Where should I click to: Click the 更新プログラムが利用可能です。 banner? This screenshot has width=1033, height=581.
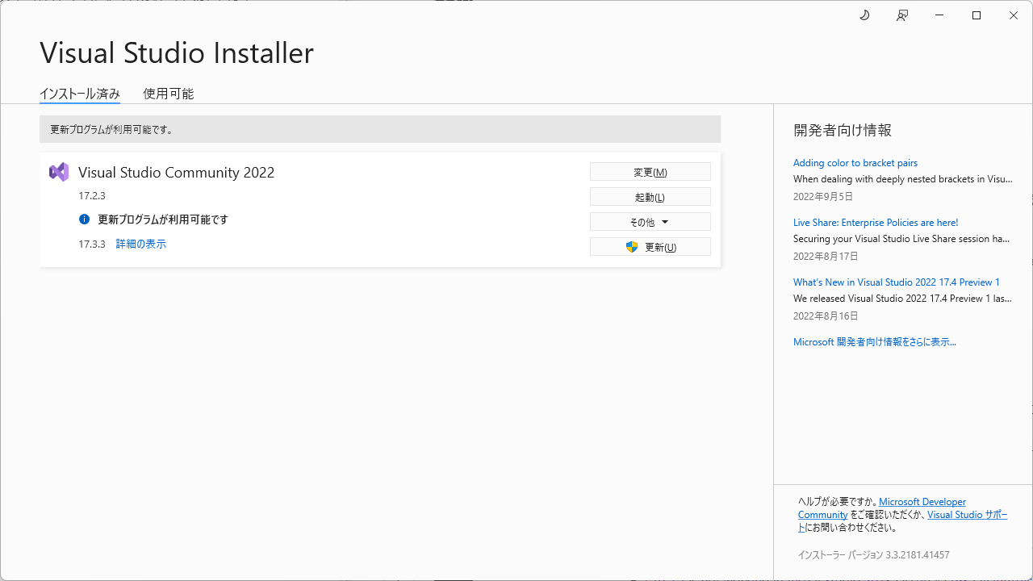(380, 129)
